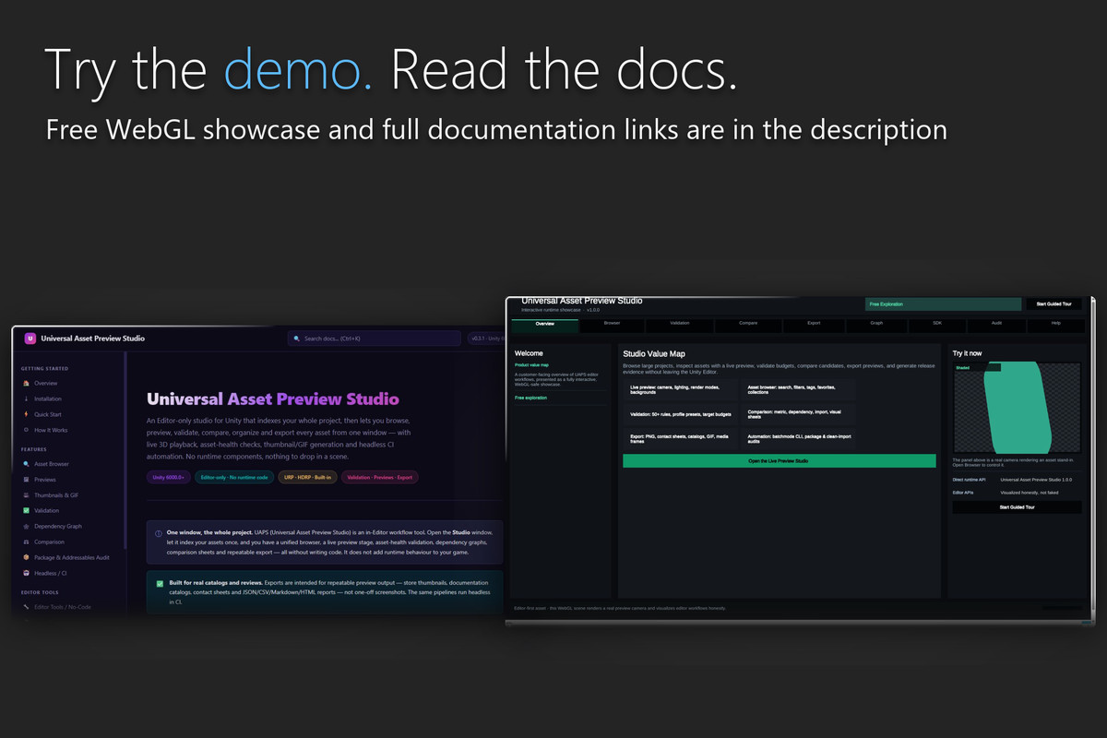Viewport: 1107px width, 738px height.
Task: Switch to the Help tab
Action: (x=1056, y=324)
